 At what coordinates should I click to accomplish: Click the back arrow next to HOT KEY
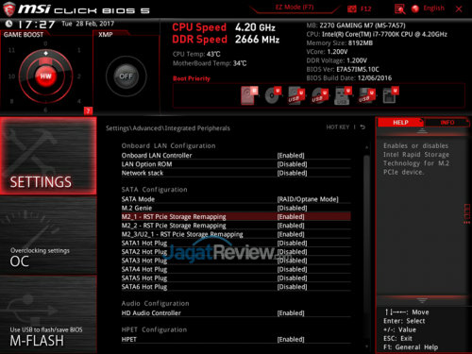(x=362, y=127)
